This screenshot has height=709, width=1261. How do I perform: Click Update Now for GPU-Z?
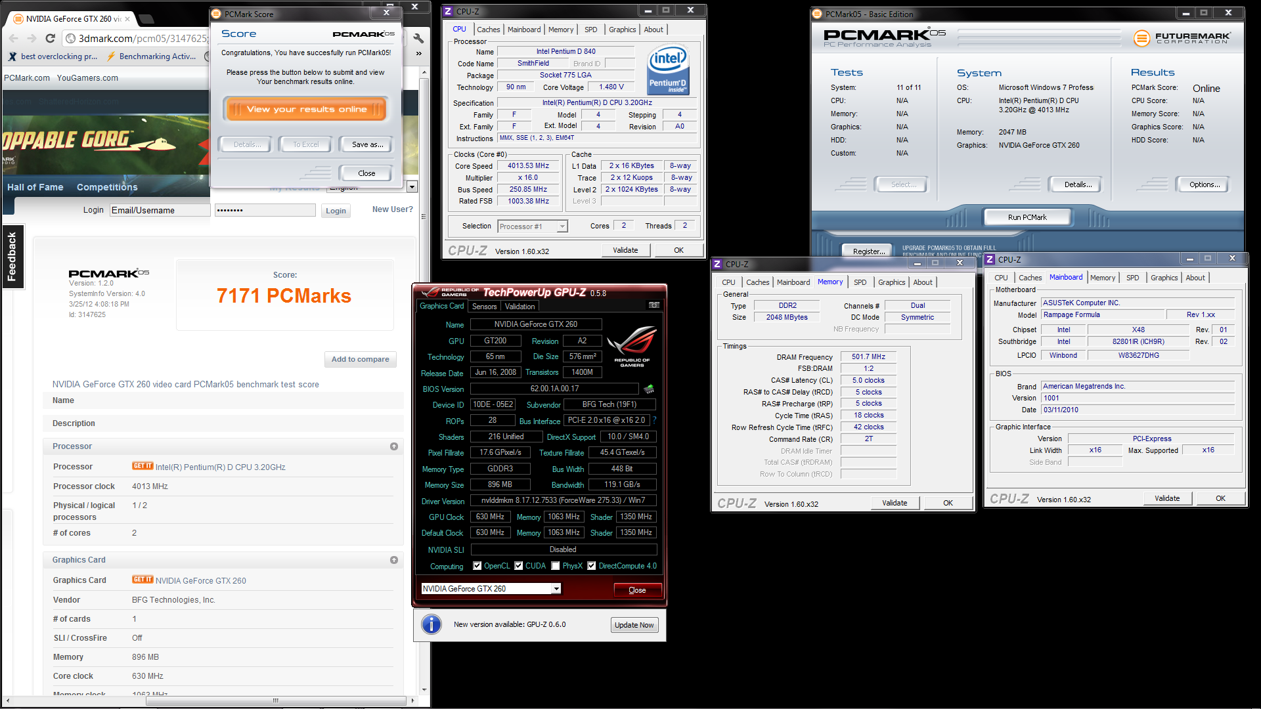pos(634,625)
